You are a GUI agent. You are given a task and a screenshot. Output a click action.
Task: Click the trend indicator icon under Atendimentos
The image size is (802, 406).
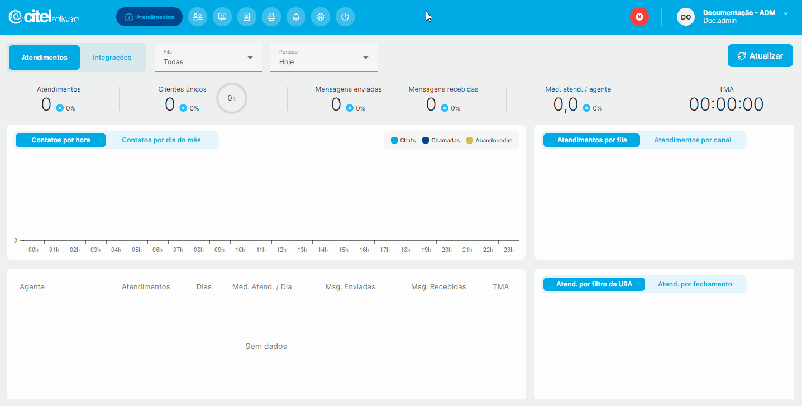tap(60, 108)
